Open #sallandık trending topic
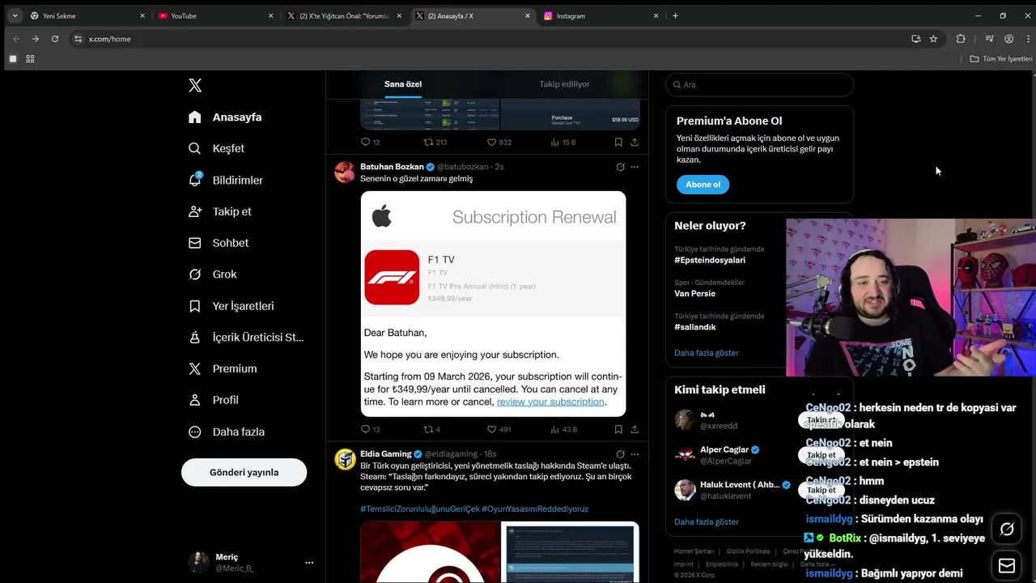The image size is (1036, 583). [x=695, y=327]
